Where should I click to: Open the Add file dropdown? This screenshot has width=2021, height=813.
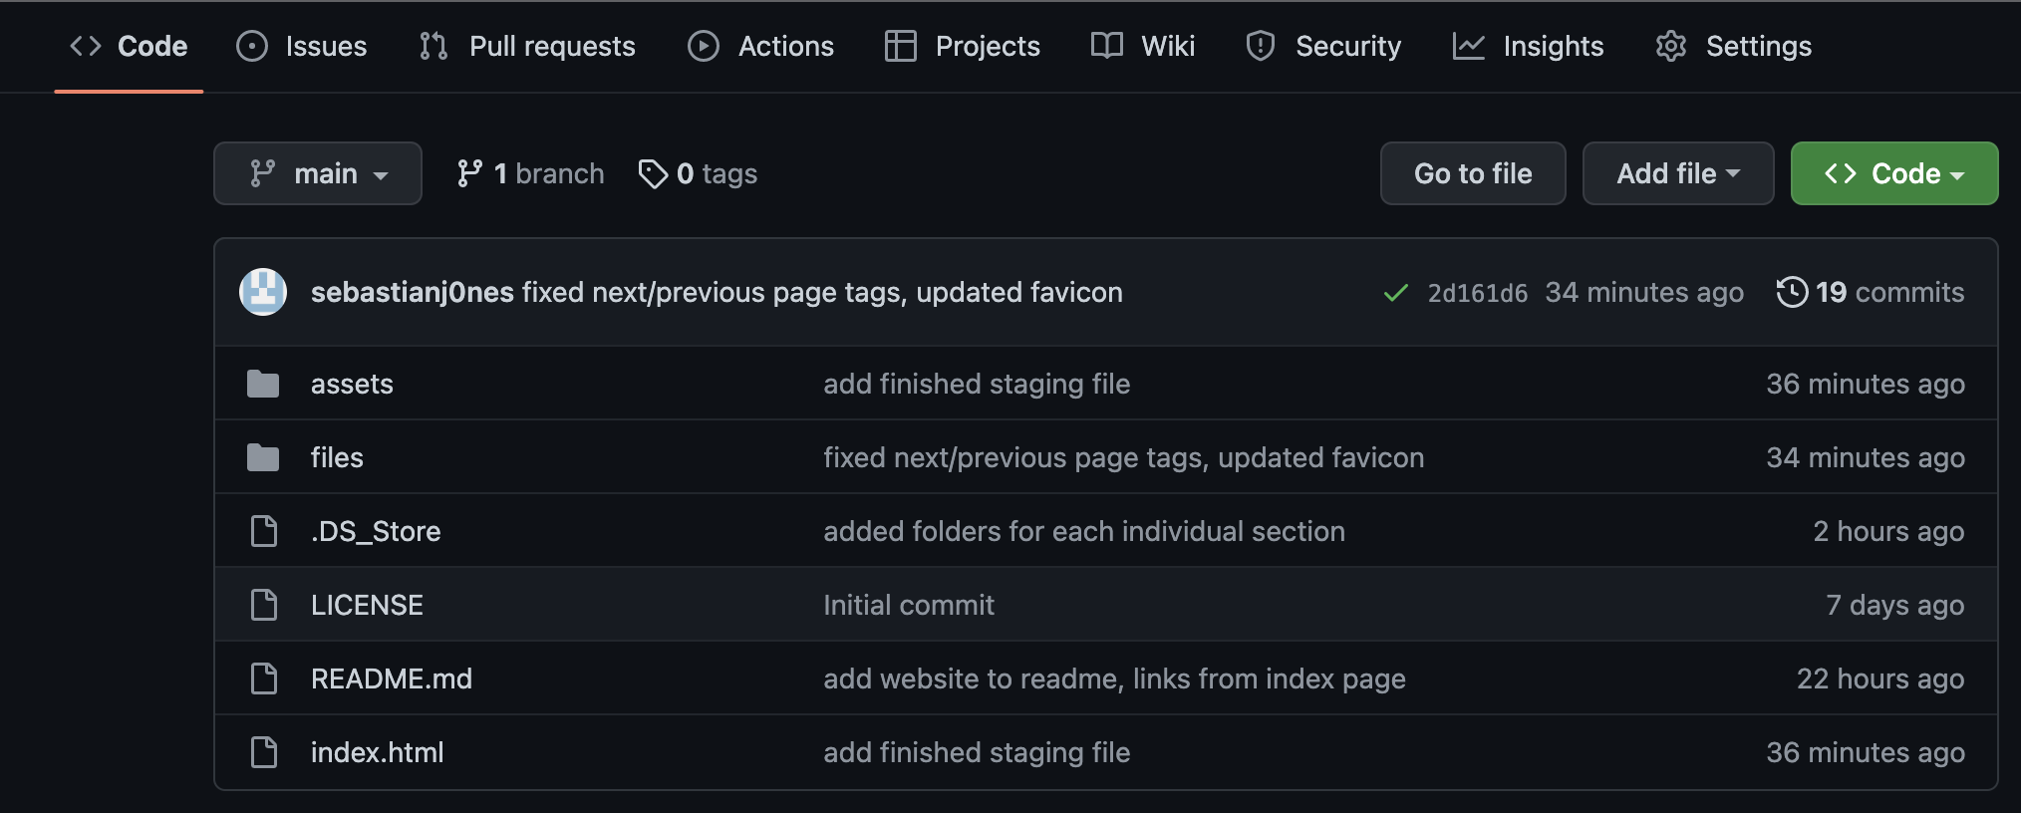(1678, 173)
